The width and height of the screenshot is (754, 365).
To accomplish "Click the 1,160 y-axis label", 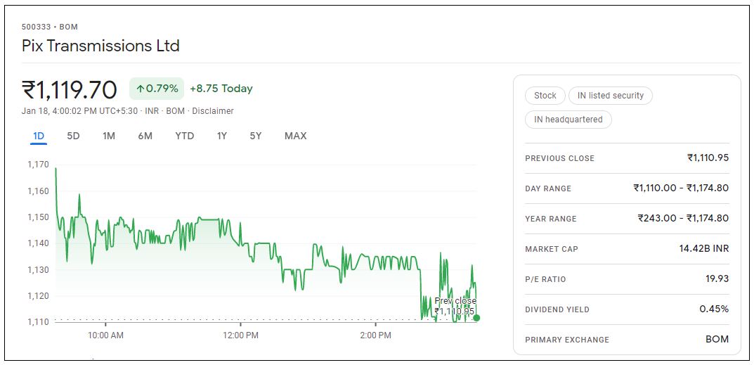I will (x=39, y=191).
